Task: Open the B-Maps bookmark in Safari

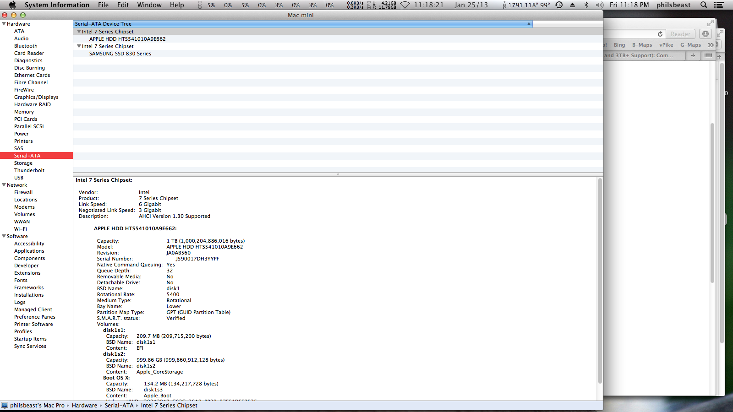Action: tap(642, 45)
